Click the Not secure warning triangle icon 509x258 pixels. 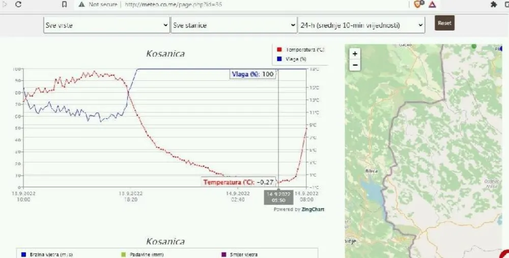point(81,4)
